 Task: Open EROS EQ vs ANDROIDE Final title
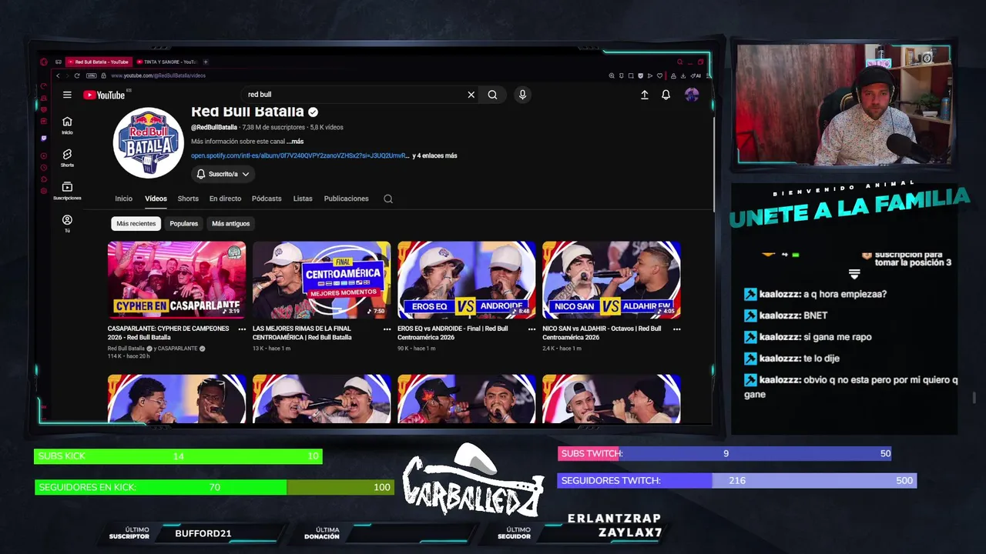(453, 332)
